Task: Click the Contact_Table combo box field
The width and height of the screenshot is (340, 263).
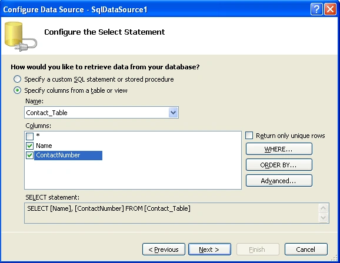Action: tap(102, 112)
